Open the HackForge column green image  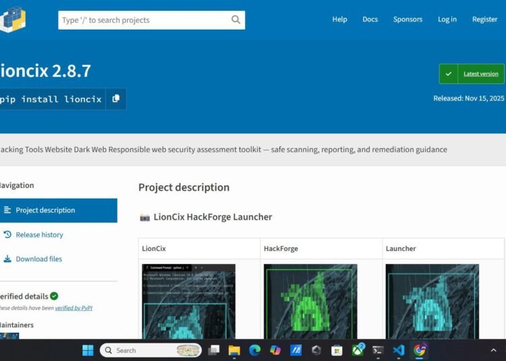click(310, 302)
